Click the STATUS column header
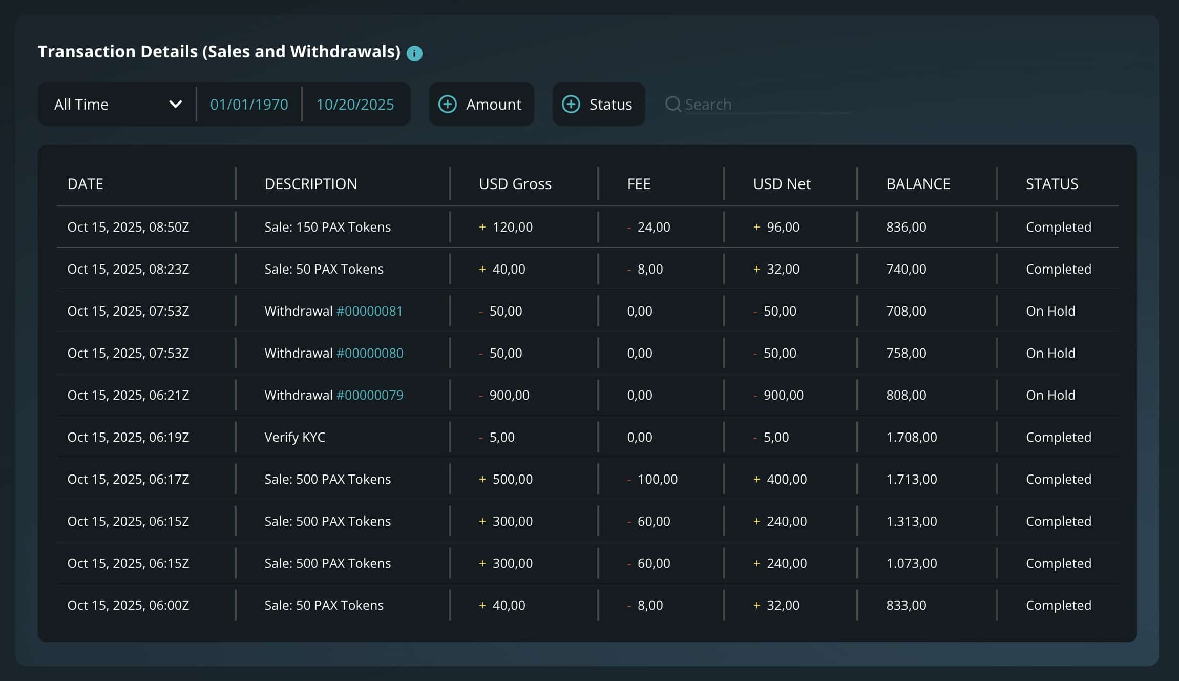Image resolution: width=1179 pixels, height=681 pixels. (x=1051, y=183)
